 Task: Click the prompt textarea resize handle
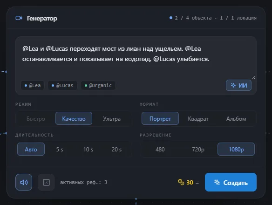[254, 77]
